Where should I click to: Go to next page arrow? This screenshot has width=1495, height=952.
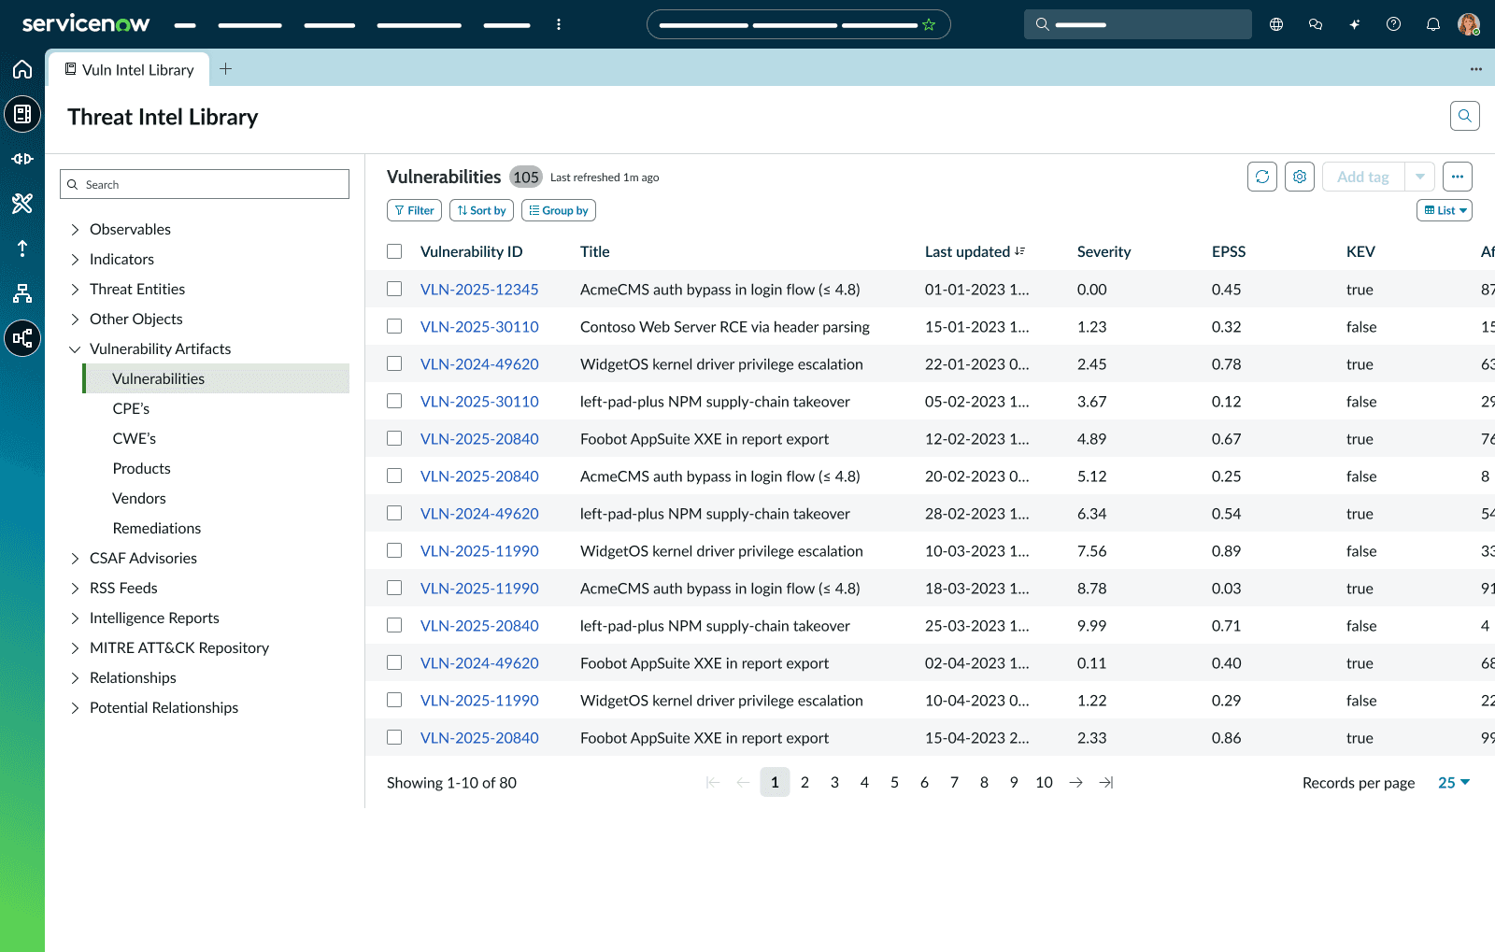point(1076,782)
